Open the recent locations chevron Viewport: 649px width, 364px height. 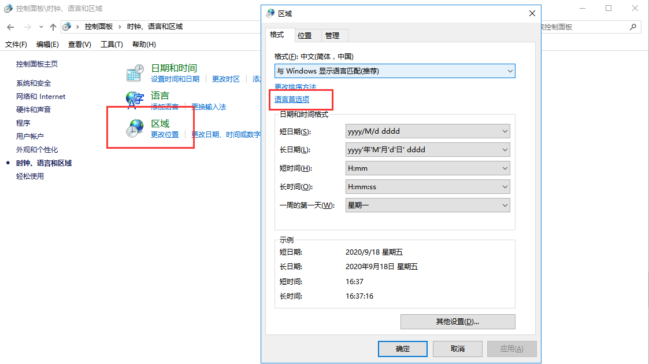tap(41, 27)
